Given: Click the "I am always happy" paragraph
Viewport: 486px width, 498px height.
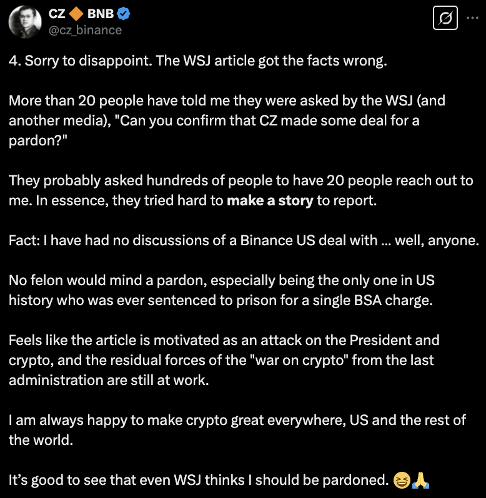Looking at the screenshot, I should pyautogui.click(x=236, y=429).
